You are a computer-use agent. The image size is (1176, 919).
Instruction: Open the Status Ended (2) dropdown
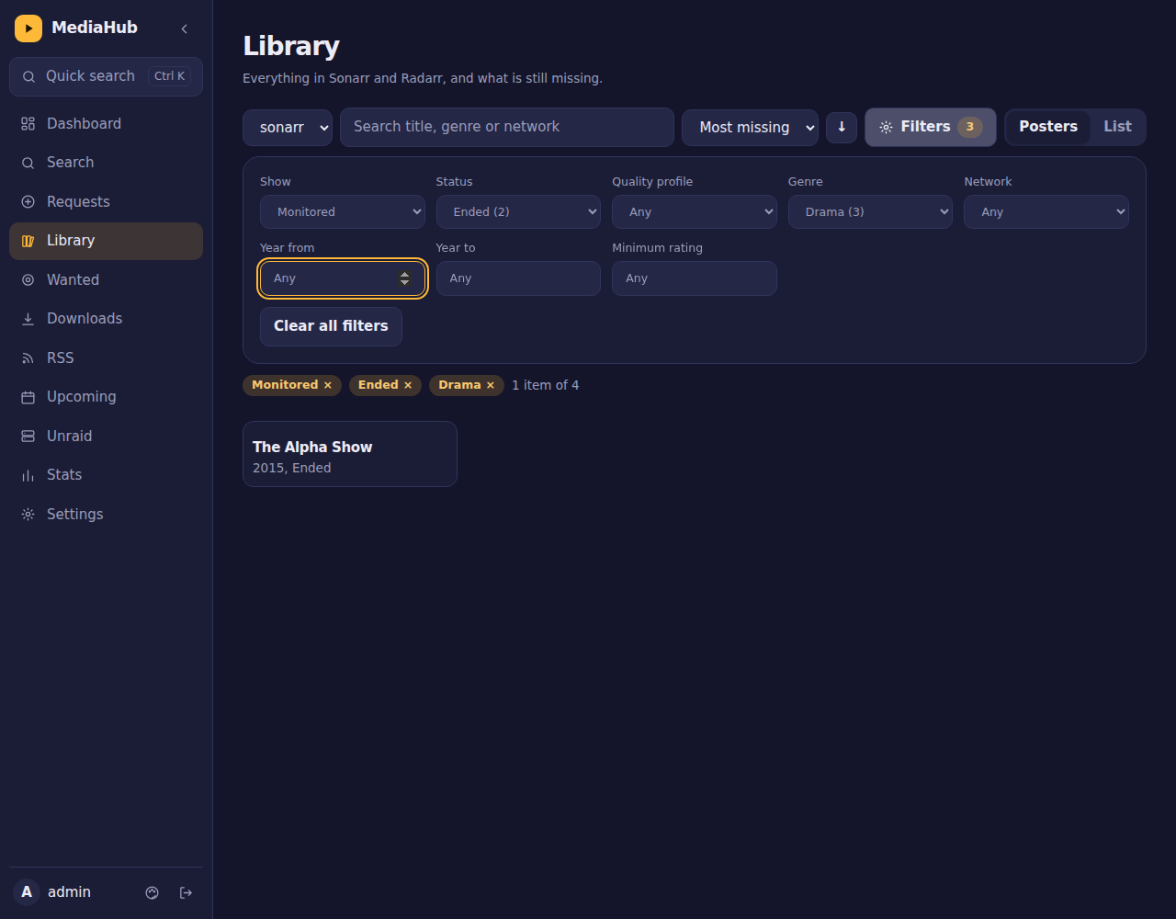518,211
